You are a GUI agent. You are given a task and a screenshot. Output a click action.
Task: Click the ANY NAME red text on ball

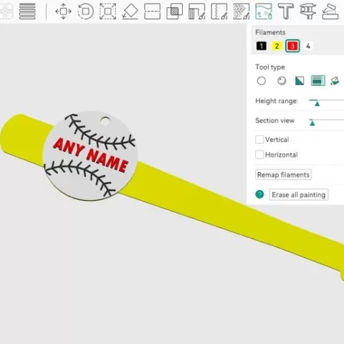pyautogui.click(x=90, y=155)
